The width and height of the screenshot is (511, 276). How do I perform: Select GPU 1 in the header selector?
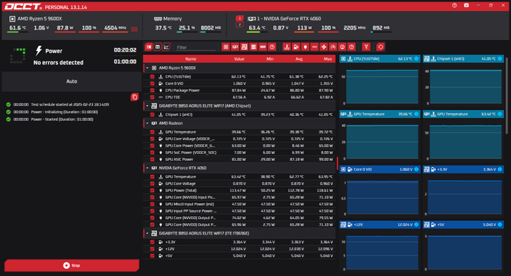click(240, 18)
